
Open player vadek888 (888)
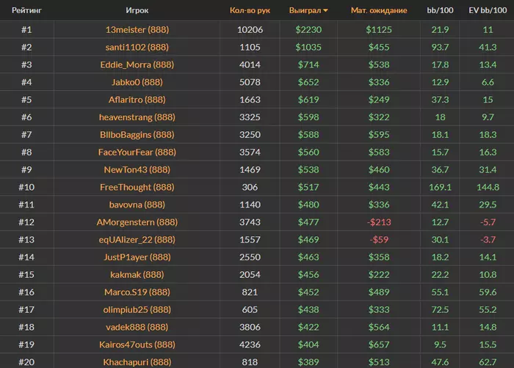[x=137, y=327]
